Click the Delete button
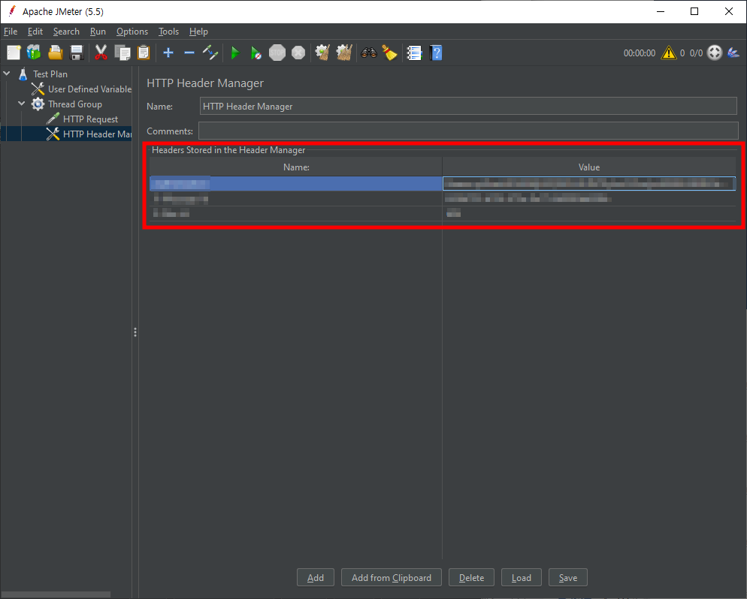 pos(471,577)
